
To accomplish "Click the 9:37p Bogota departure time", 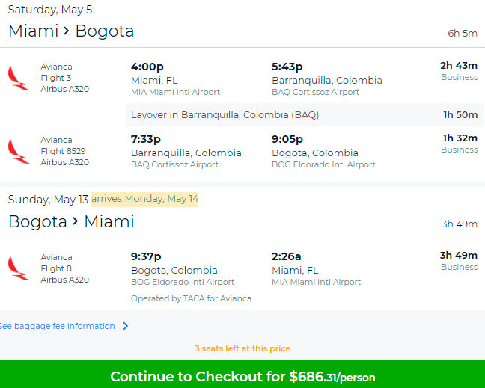I will click(146, 256).
